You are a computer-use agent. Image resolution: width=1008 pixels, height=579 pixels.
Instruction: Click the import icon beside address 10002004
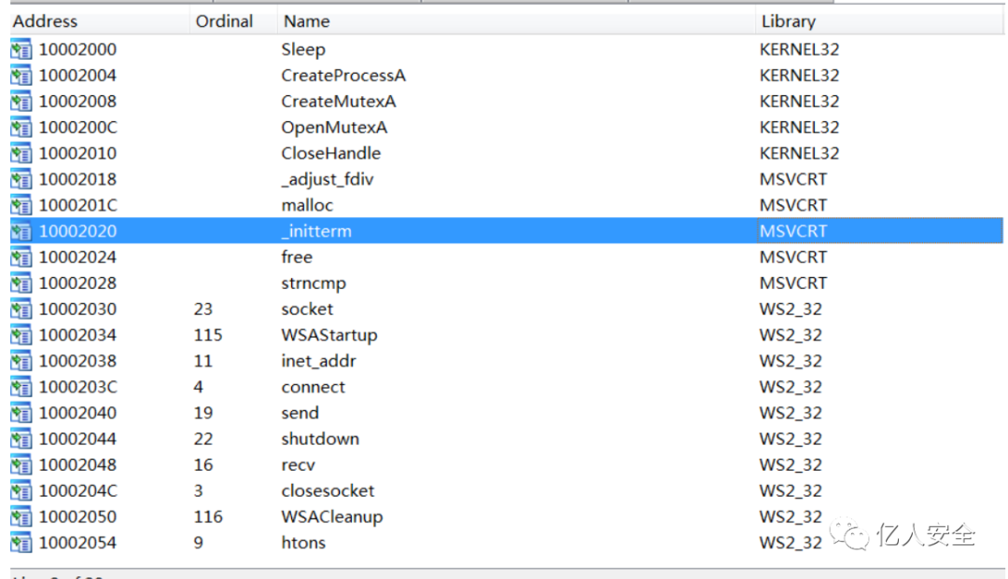21,76
